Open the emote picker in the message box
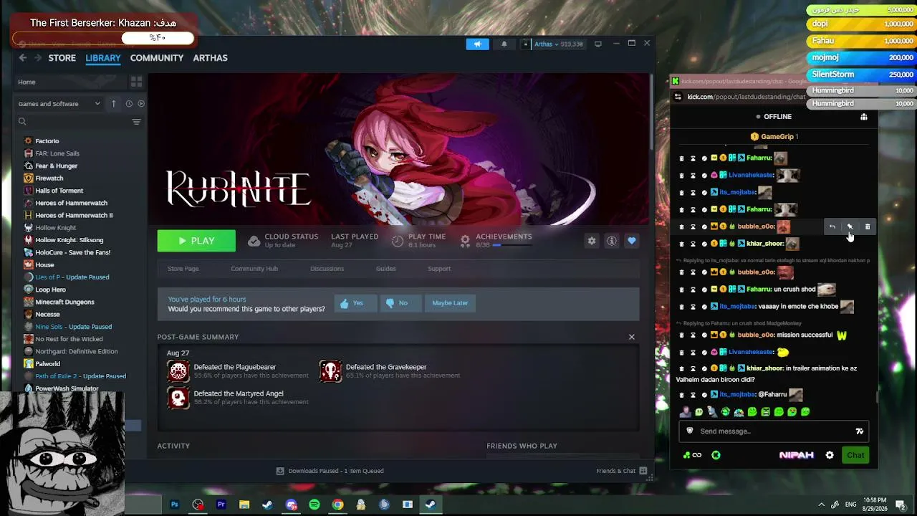 860,431
